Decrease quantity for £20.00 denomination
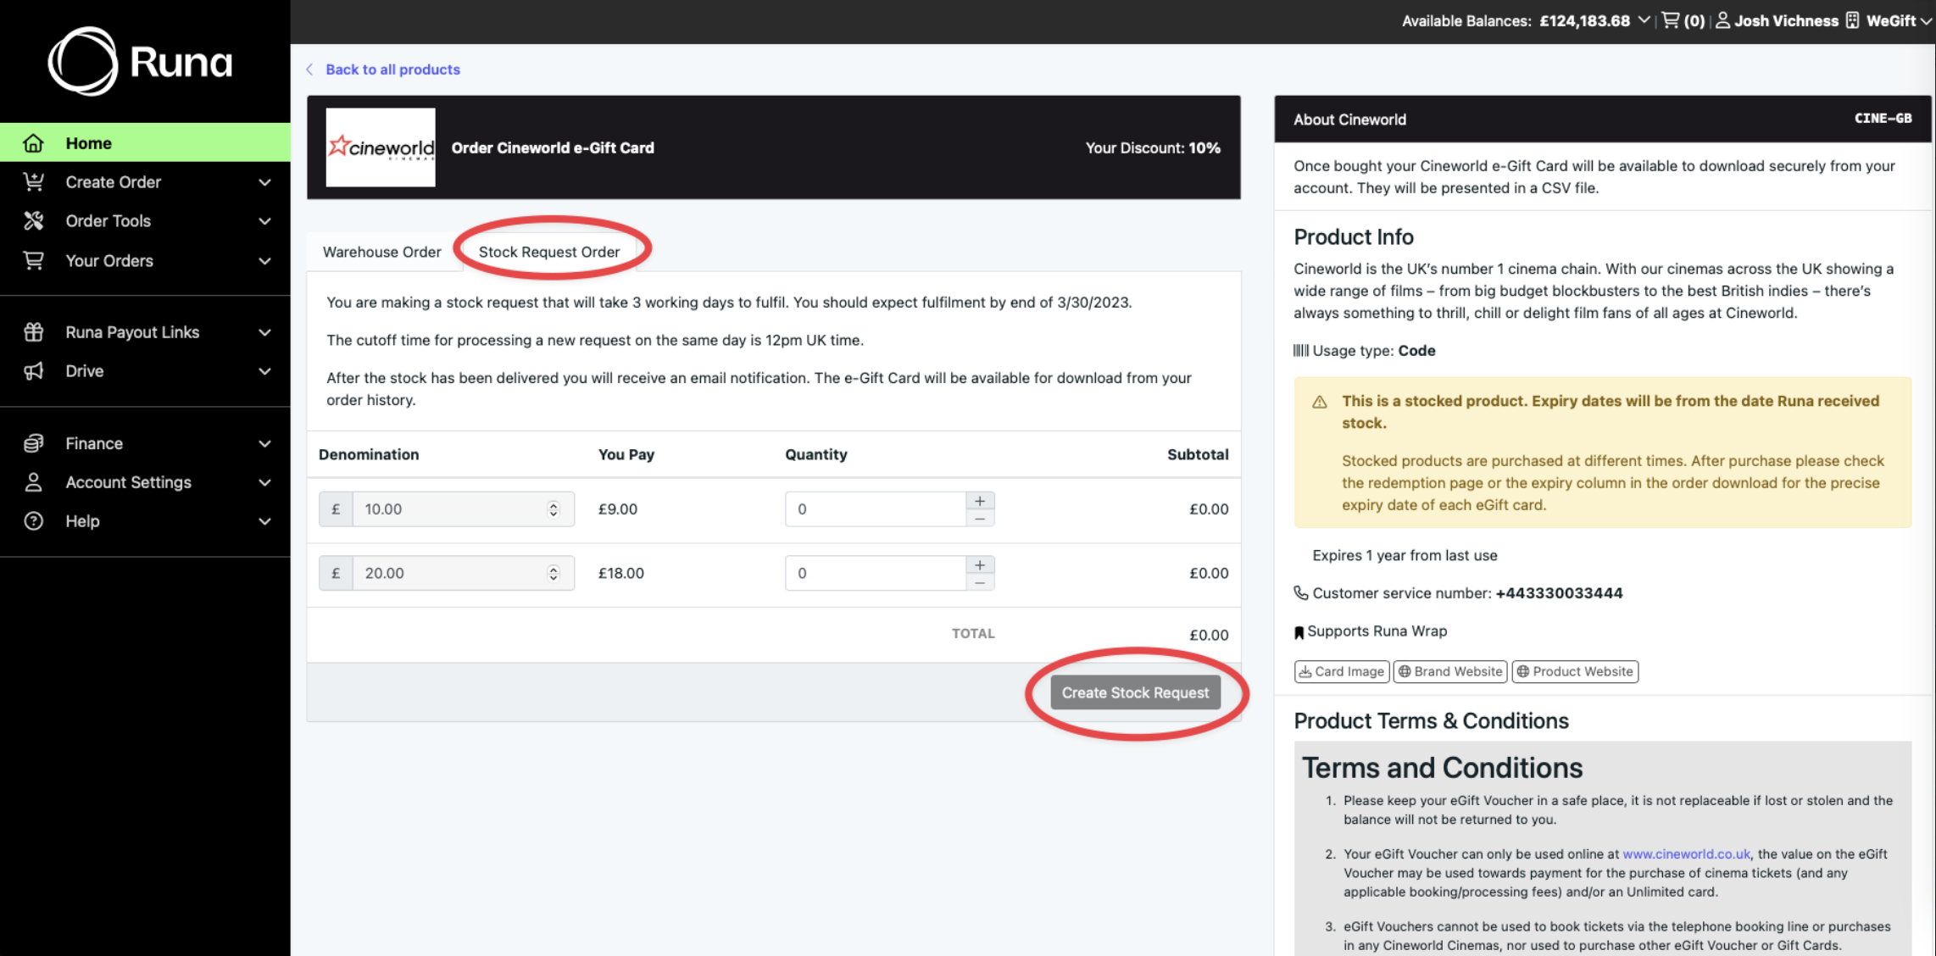Viewport: 1936px width, 956px height. point(980,582)
